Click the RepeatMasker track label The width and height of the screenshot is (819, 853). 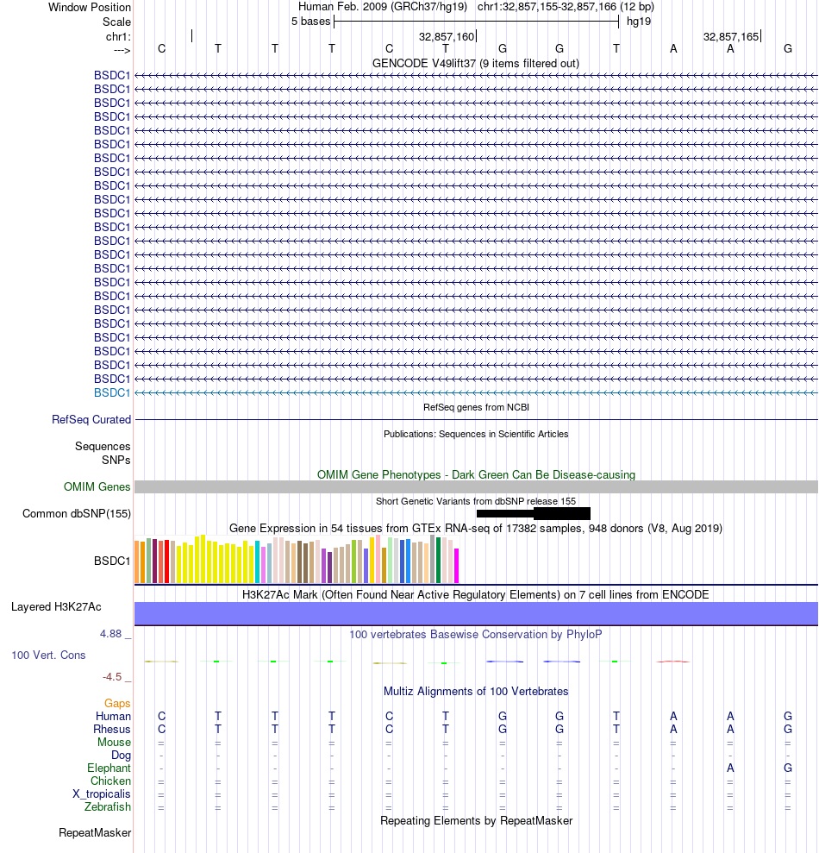pyautogui.click(x=95, y=833)
